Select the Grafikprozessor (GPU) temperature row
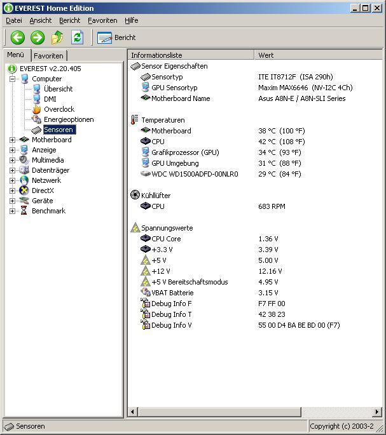The image size is (386, 435). point(255,152)
